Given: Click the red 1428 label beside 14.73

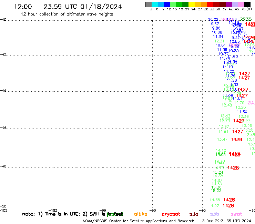Looking at the screenshot, I should pyautogui.click(x=233, y=168).
